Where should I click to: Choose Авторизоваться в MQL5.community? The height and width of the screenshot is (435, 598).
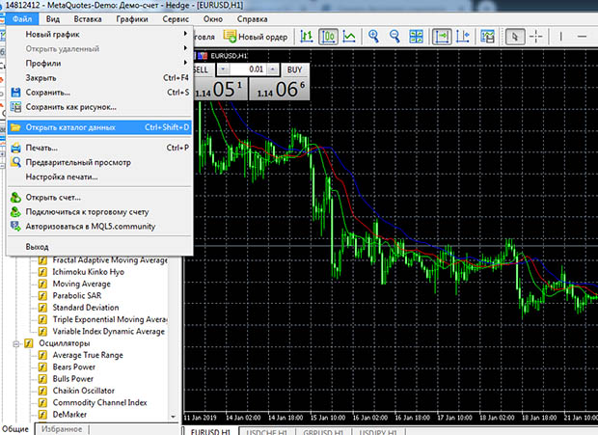pos(99,226)
